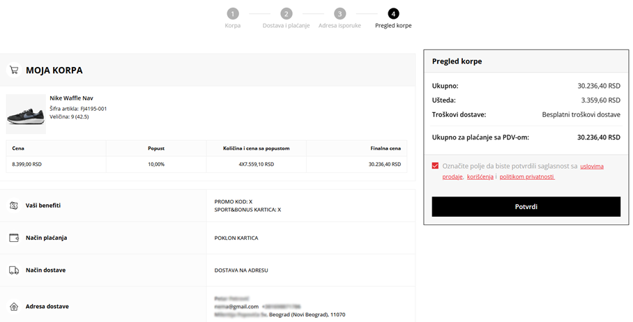
Task: Click the house icon beside Adresa dostave
Action: tap(13, 306)
